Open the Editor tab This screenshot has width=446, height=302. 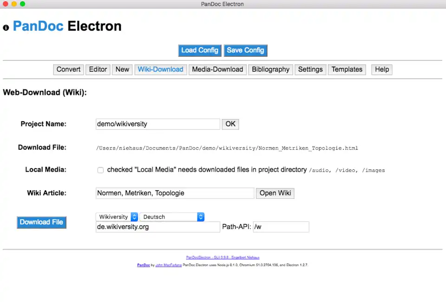point(98,69)
